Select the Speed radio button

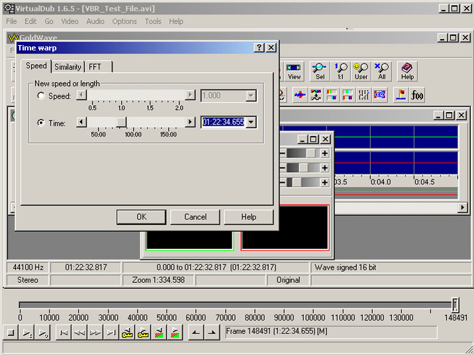point(41,96)
